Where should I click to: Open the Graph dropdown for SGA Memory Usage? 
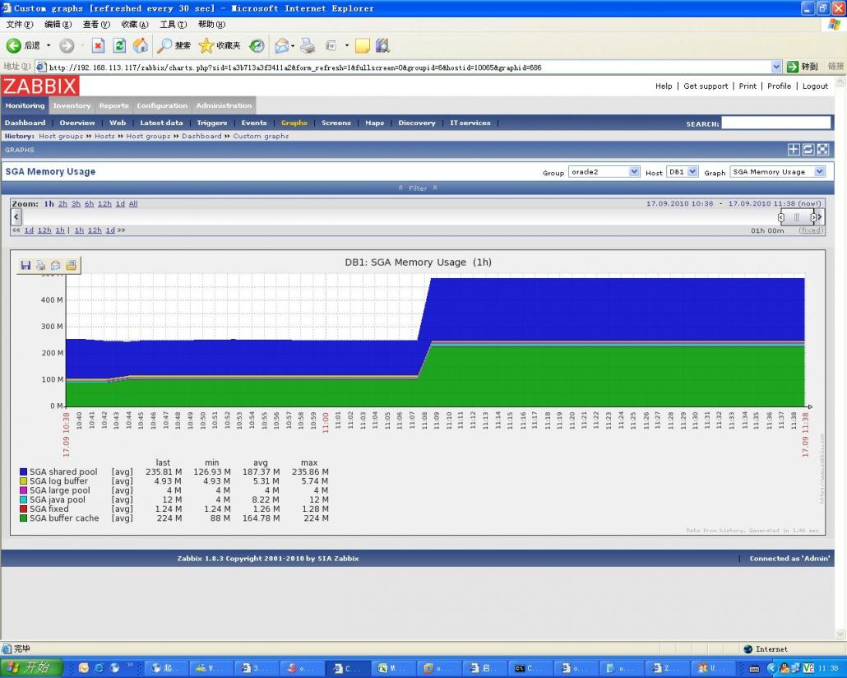pos(777,172)
